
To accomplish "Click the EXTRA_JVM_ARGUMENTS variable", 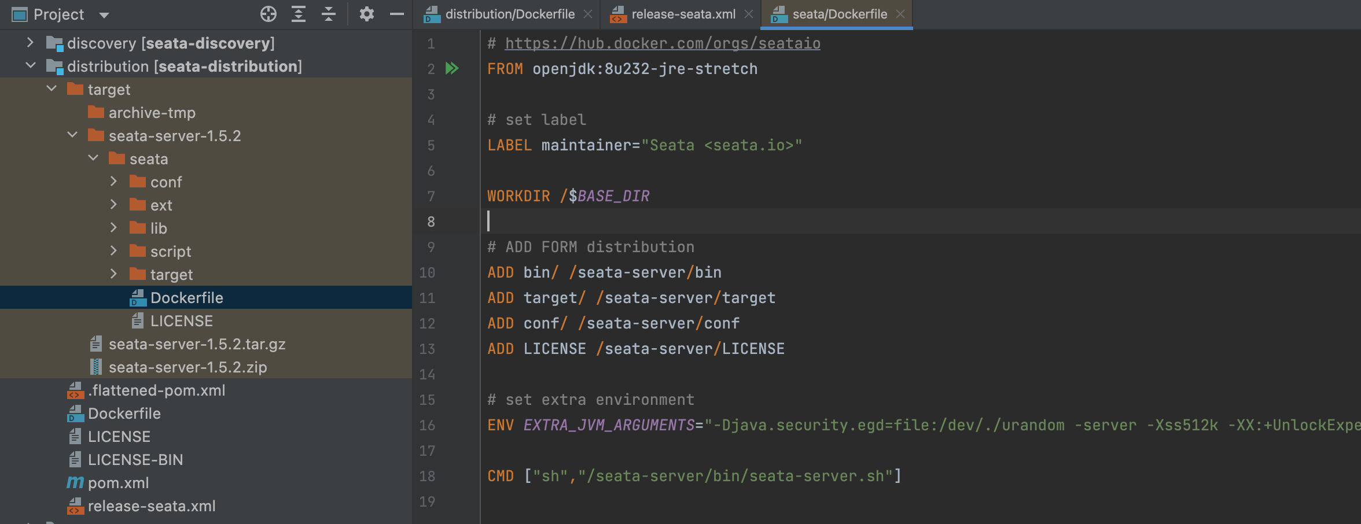I will pos(609,425).
